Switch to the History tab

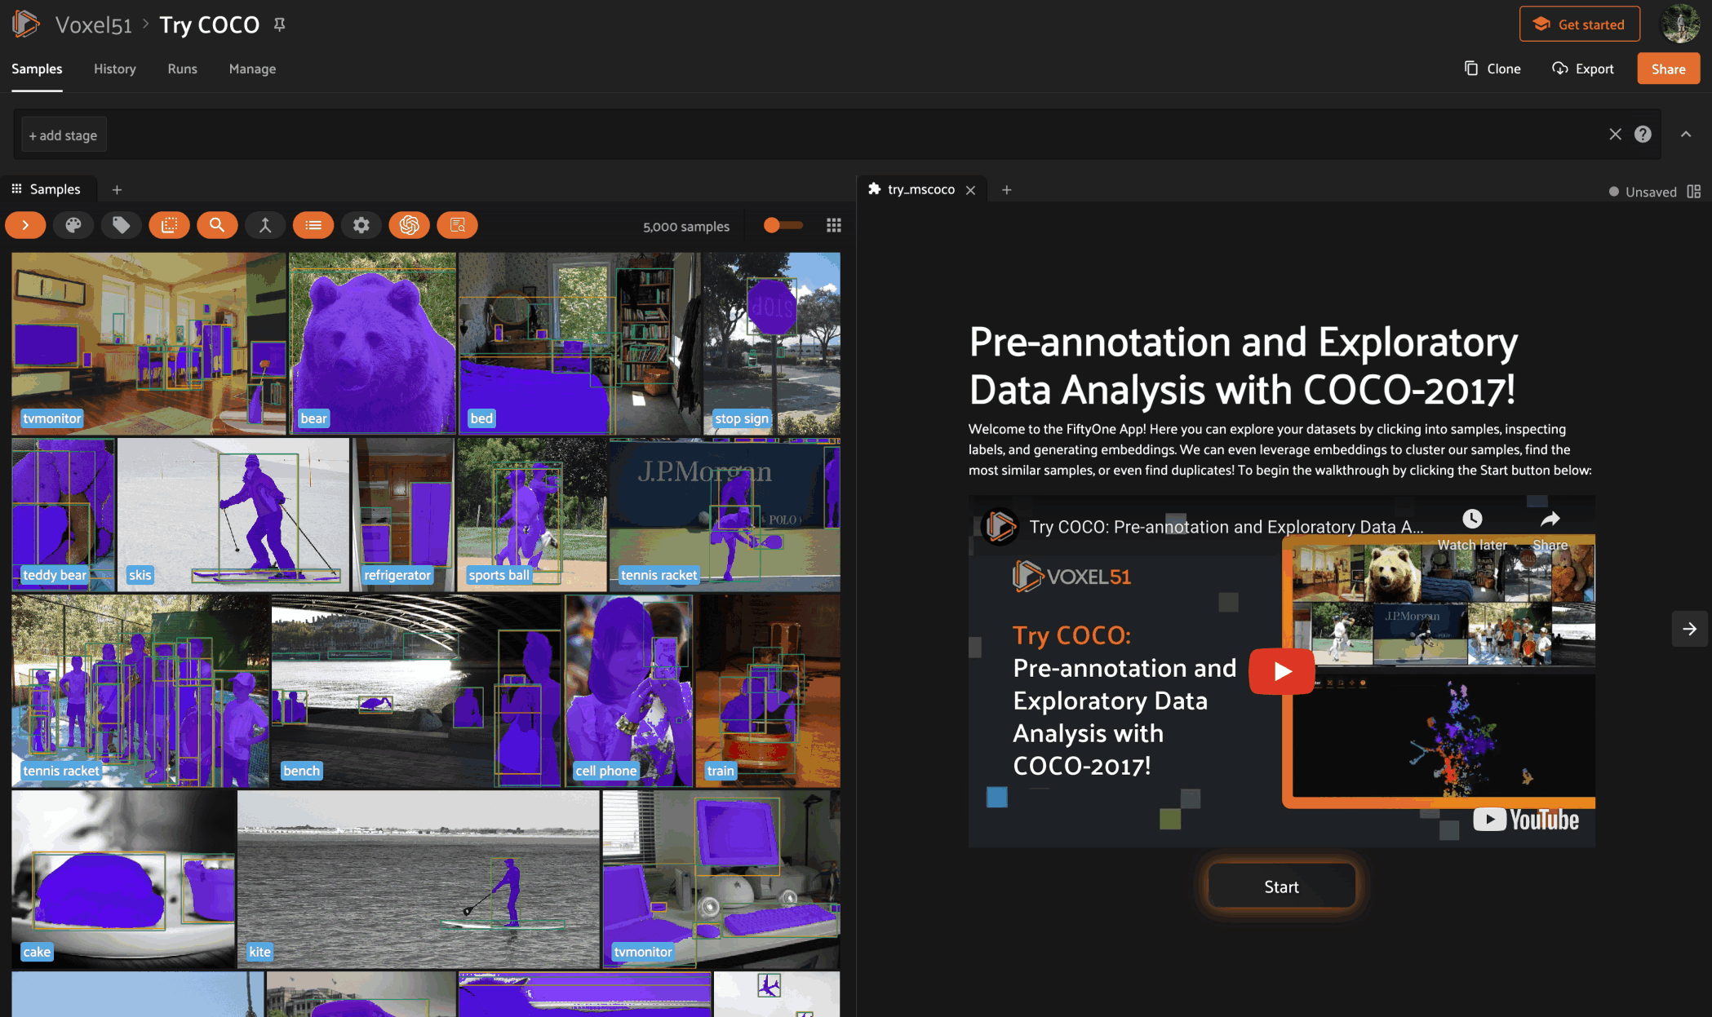[x=114, y=69]
